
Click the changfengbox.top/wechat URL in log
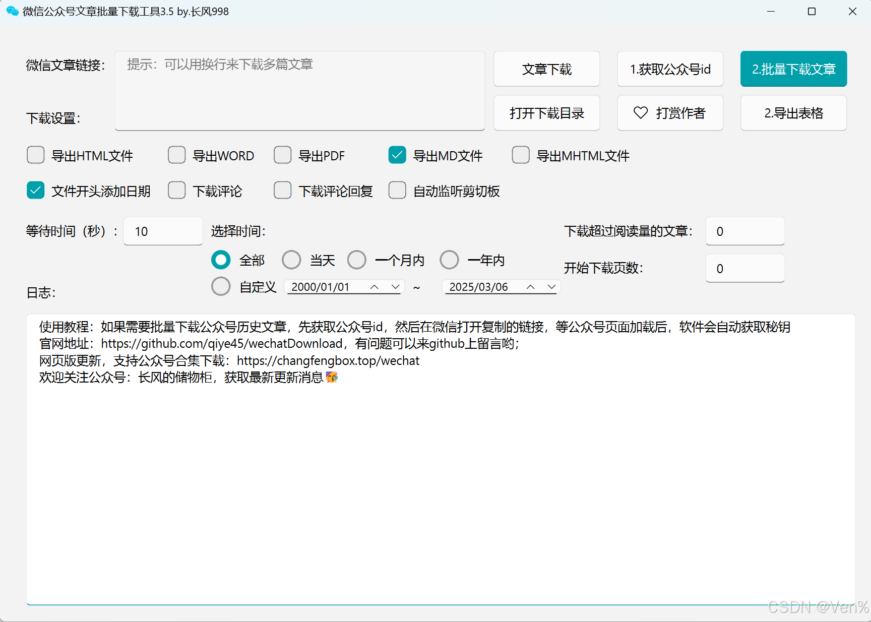(328, 361)
